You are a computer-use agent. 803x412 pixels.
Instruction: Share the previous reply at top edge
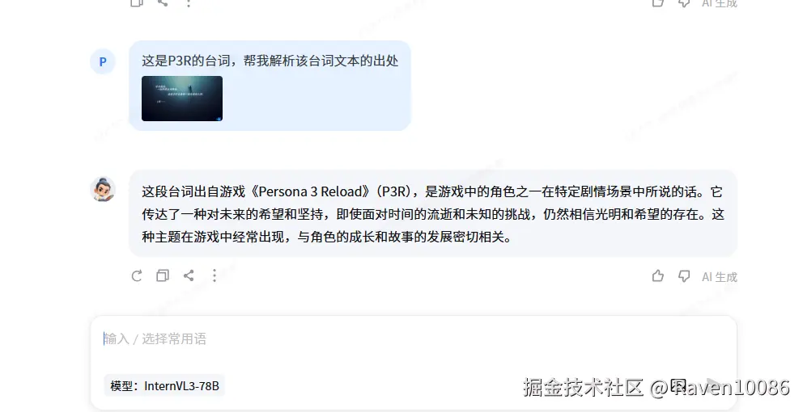pyautogui.click(x=163, y=2)
